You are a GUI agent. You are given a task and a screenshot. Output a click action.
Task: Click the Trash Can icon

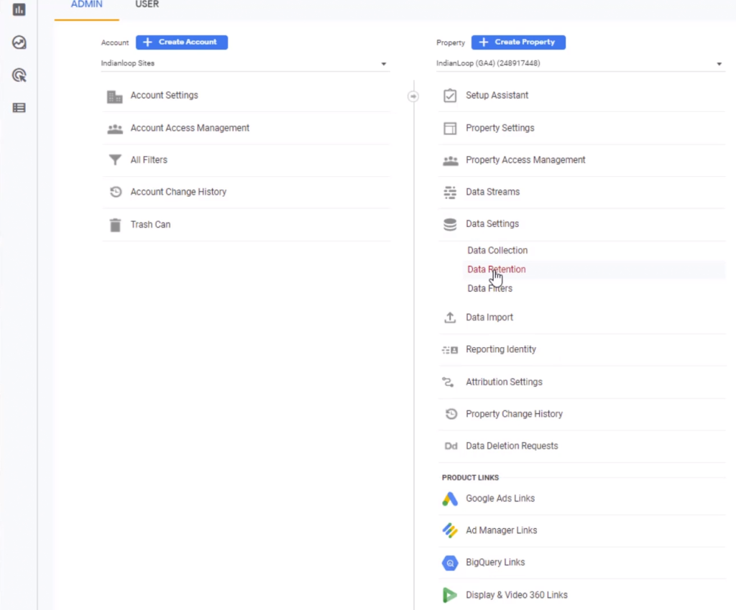[114, 225]
